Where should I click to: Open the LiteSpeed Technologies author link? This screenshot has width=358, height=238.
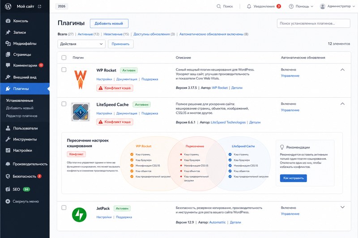[x=228, y=122]
